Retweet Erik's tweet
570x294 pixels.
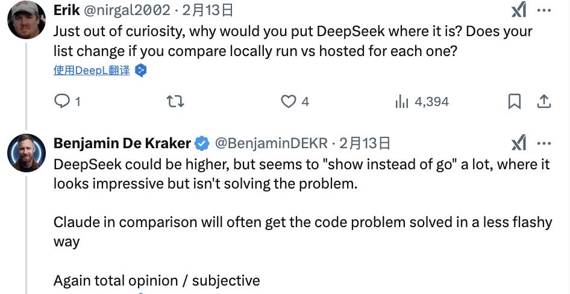pyautogui.click(x=175, y=101)
